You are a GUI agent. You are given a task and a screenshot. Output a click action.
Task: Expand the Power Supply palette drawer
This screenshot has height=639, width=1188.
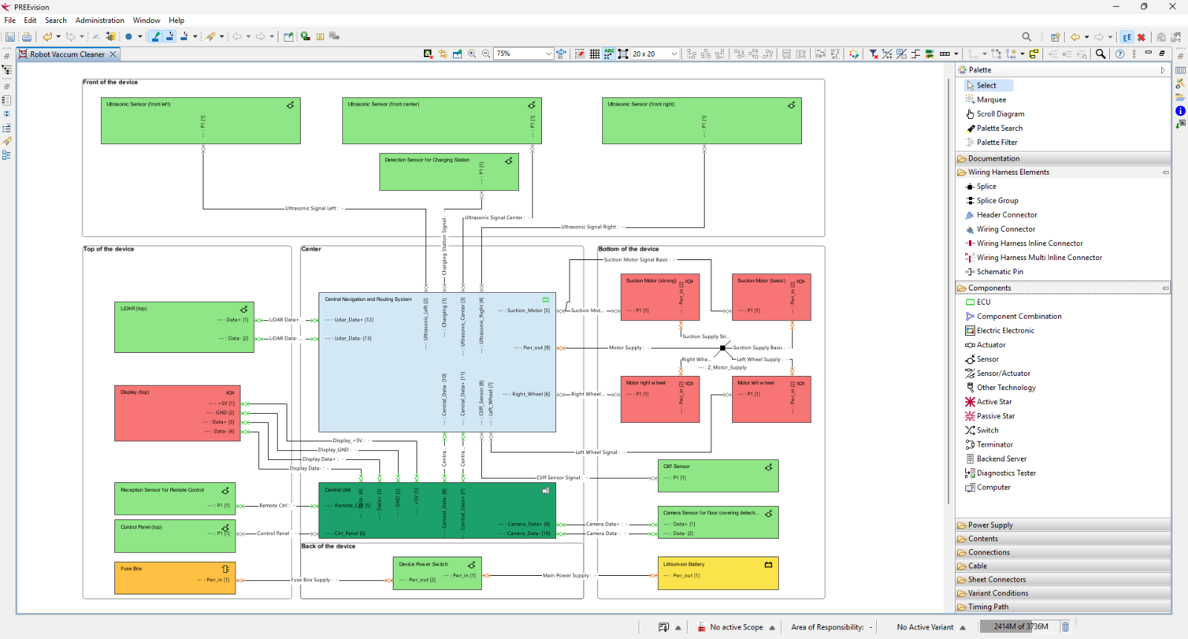(x=1063, y=525)
